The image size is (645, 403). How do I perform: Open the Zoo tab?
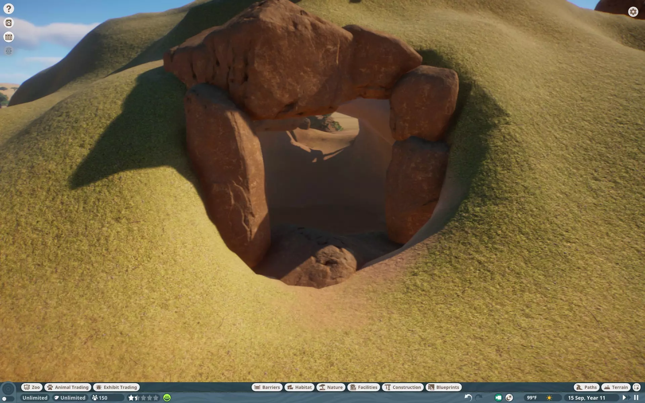pos(32,387)
